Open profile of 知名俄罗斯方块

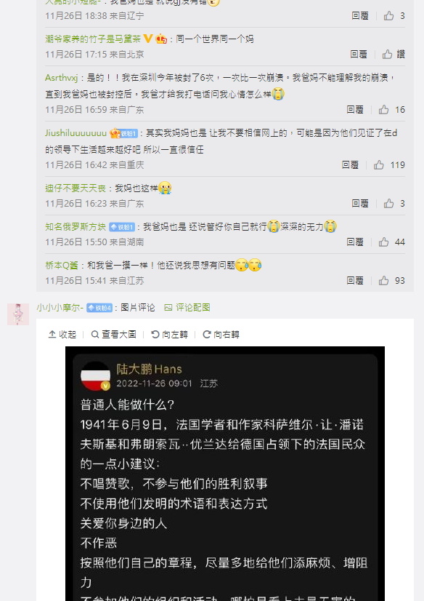(76, 227)
